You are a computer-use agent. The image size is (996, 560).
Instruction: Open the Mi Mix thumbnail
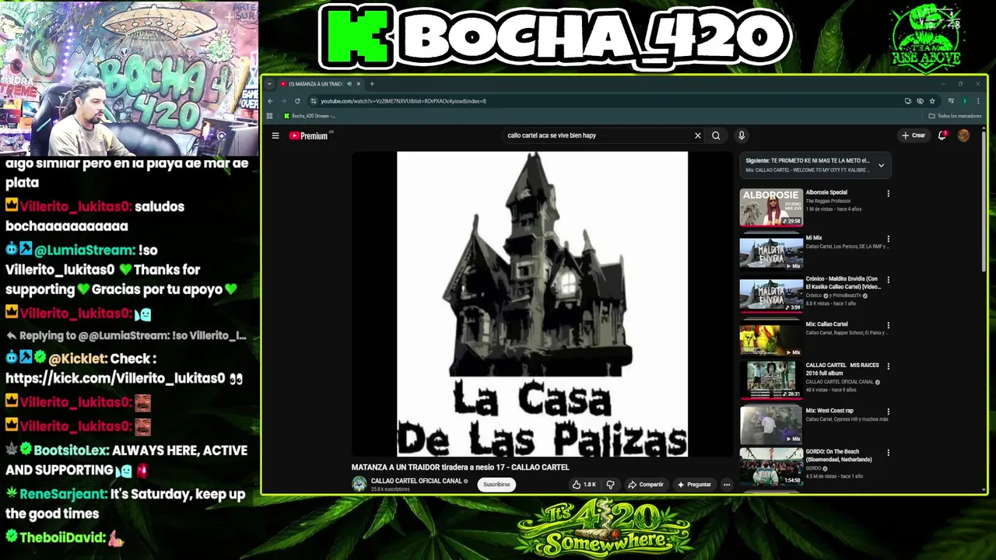pos(771,251)
